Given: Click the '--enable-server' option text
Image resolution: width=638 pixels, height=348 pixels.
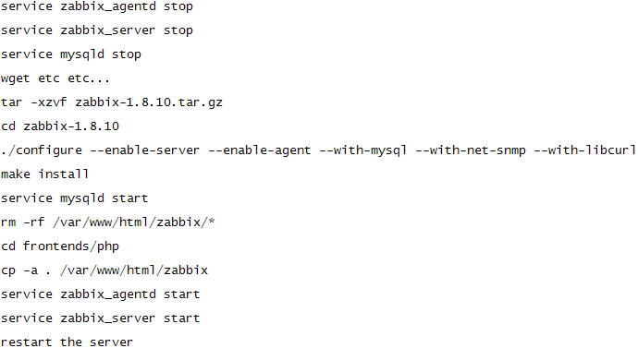Looking at the screenshot, I should 145,150.
